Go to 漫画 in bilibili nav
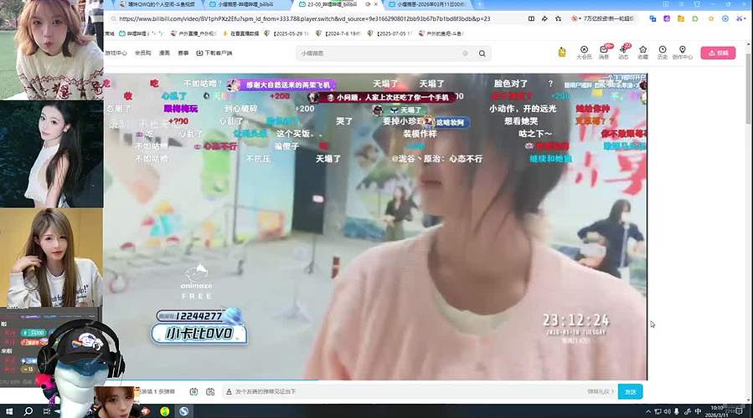 [164, 54]
